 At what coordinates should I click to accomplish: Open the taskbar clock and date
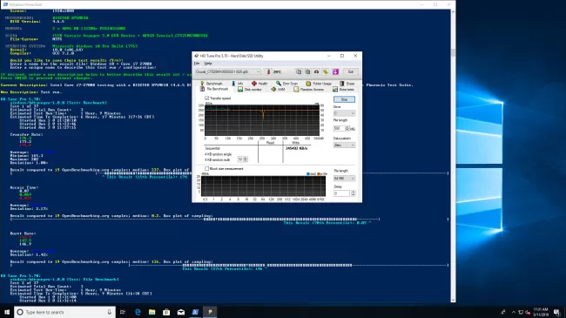pos(541,312)
